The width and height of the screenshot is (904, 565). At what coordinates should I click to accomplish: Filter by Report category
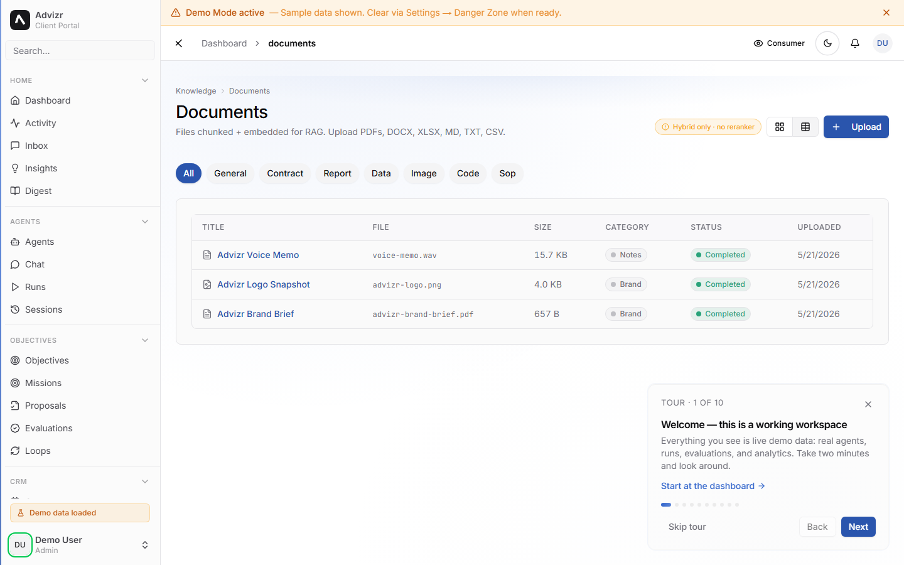coord(337,173)
